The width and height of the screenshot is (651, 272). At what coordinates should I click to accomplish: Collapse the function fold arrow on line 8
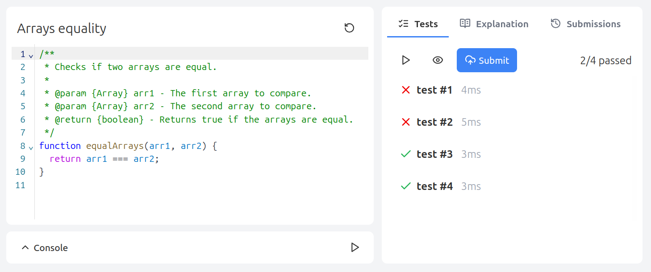tap(31, 147)
